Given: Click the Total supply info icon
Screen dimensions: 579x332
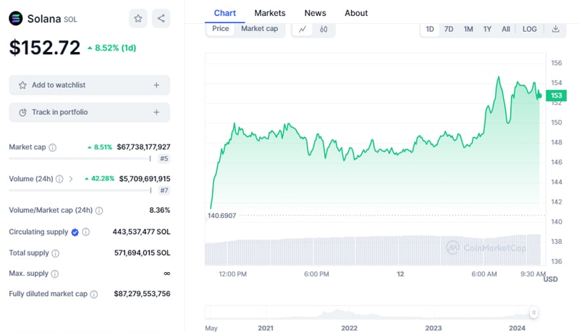Looking at the screenshot, I should pos(56,253).
